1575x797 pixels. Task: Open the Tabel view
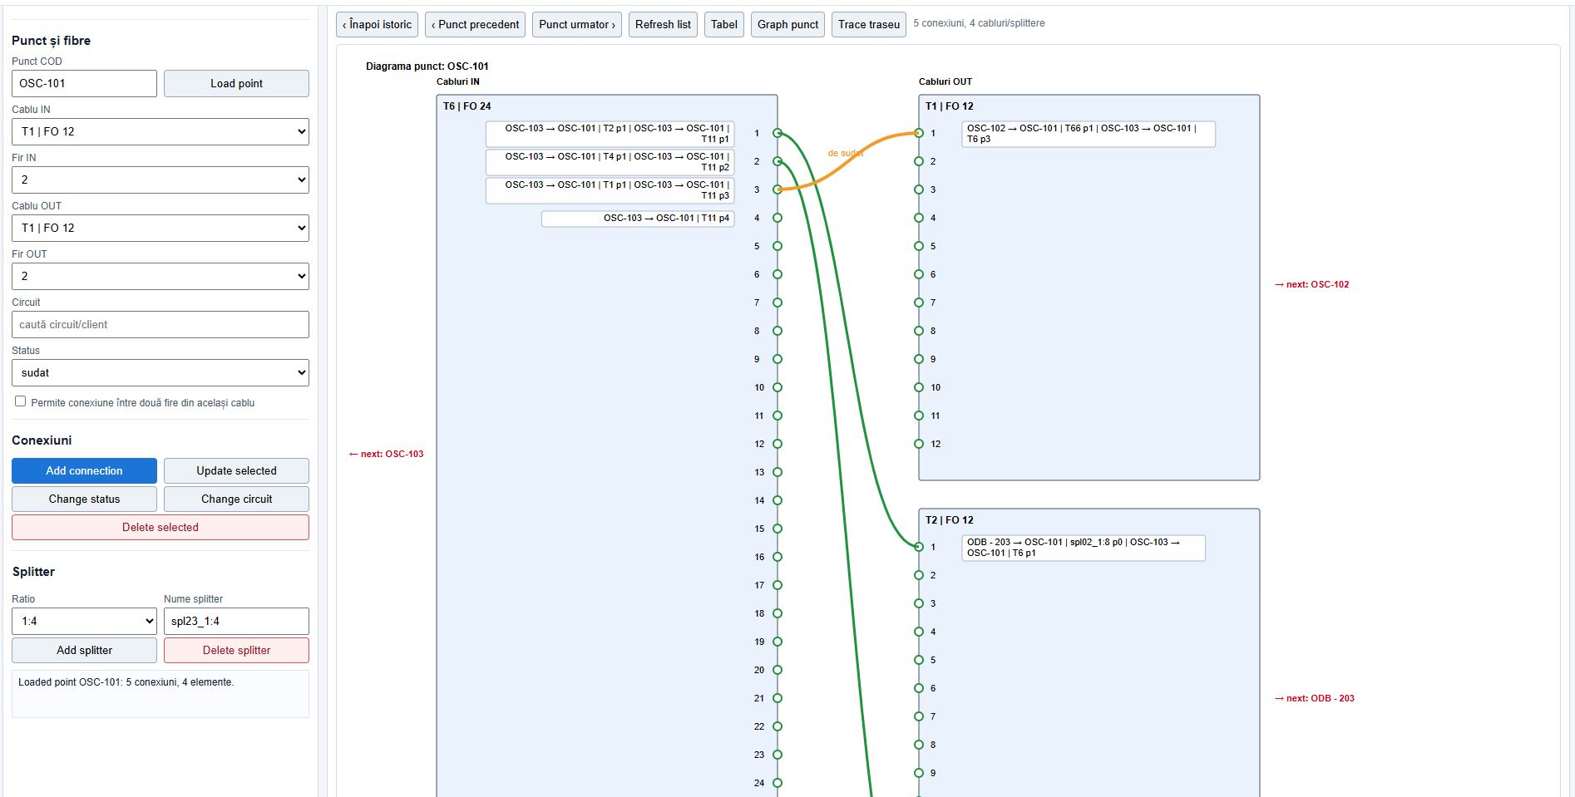pyautogui.click(x=724, y=24)
